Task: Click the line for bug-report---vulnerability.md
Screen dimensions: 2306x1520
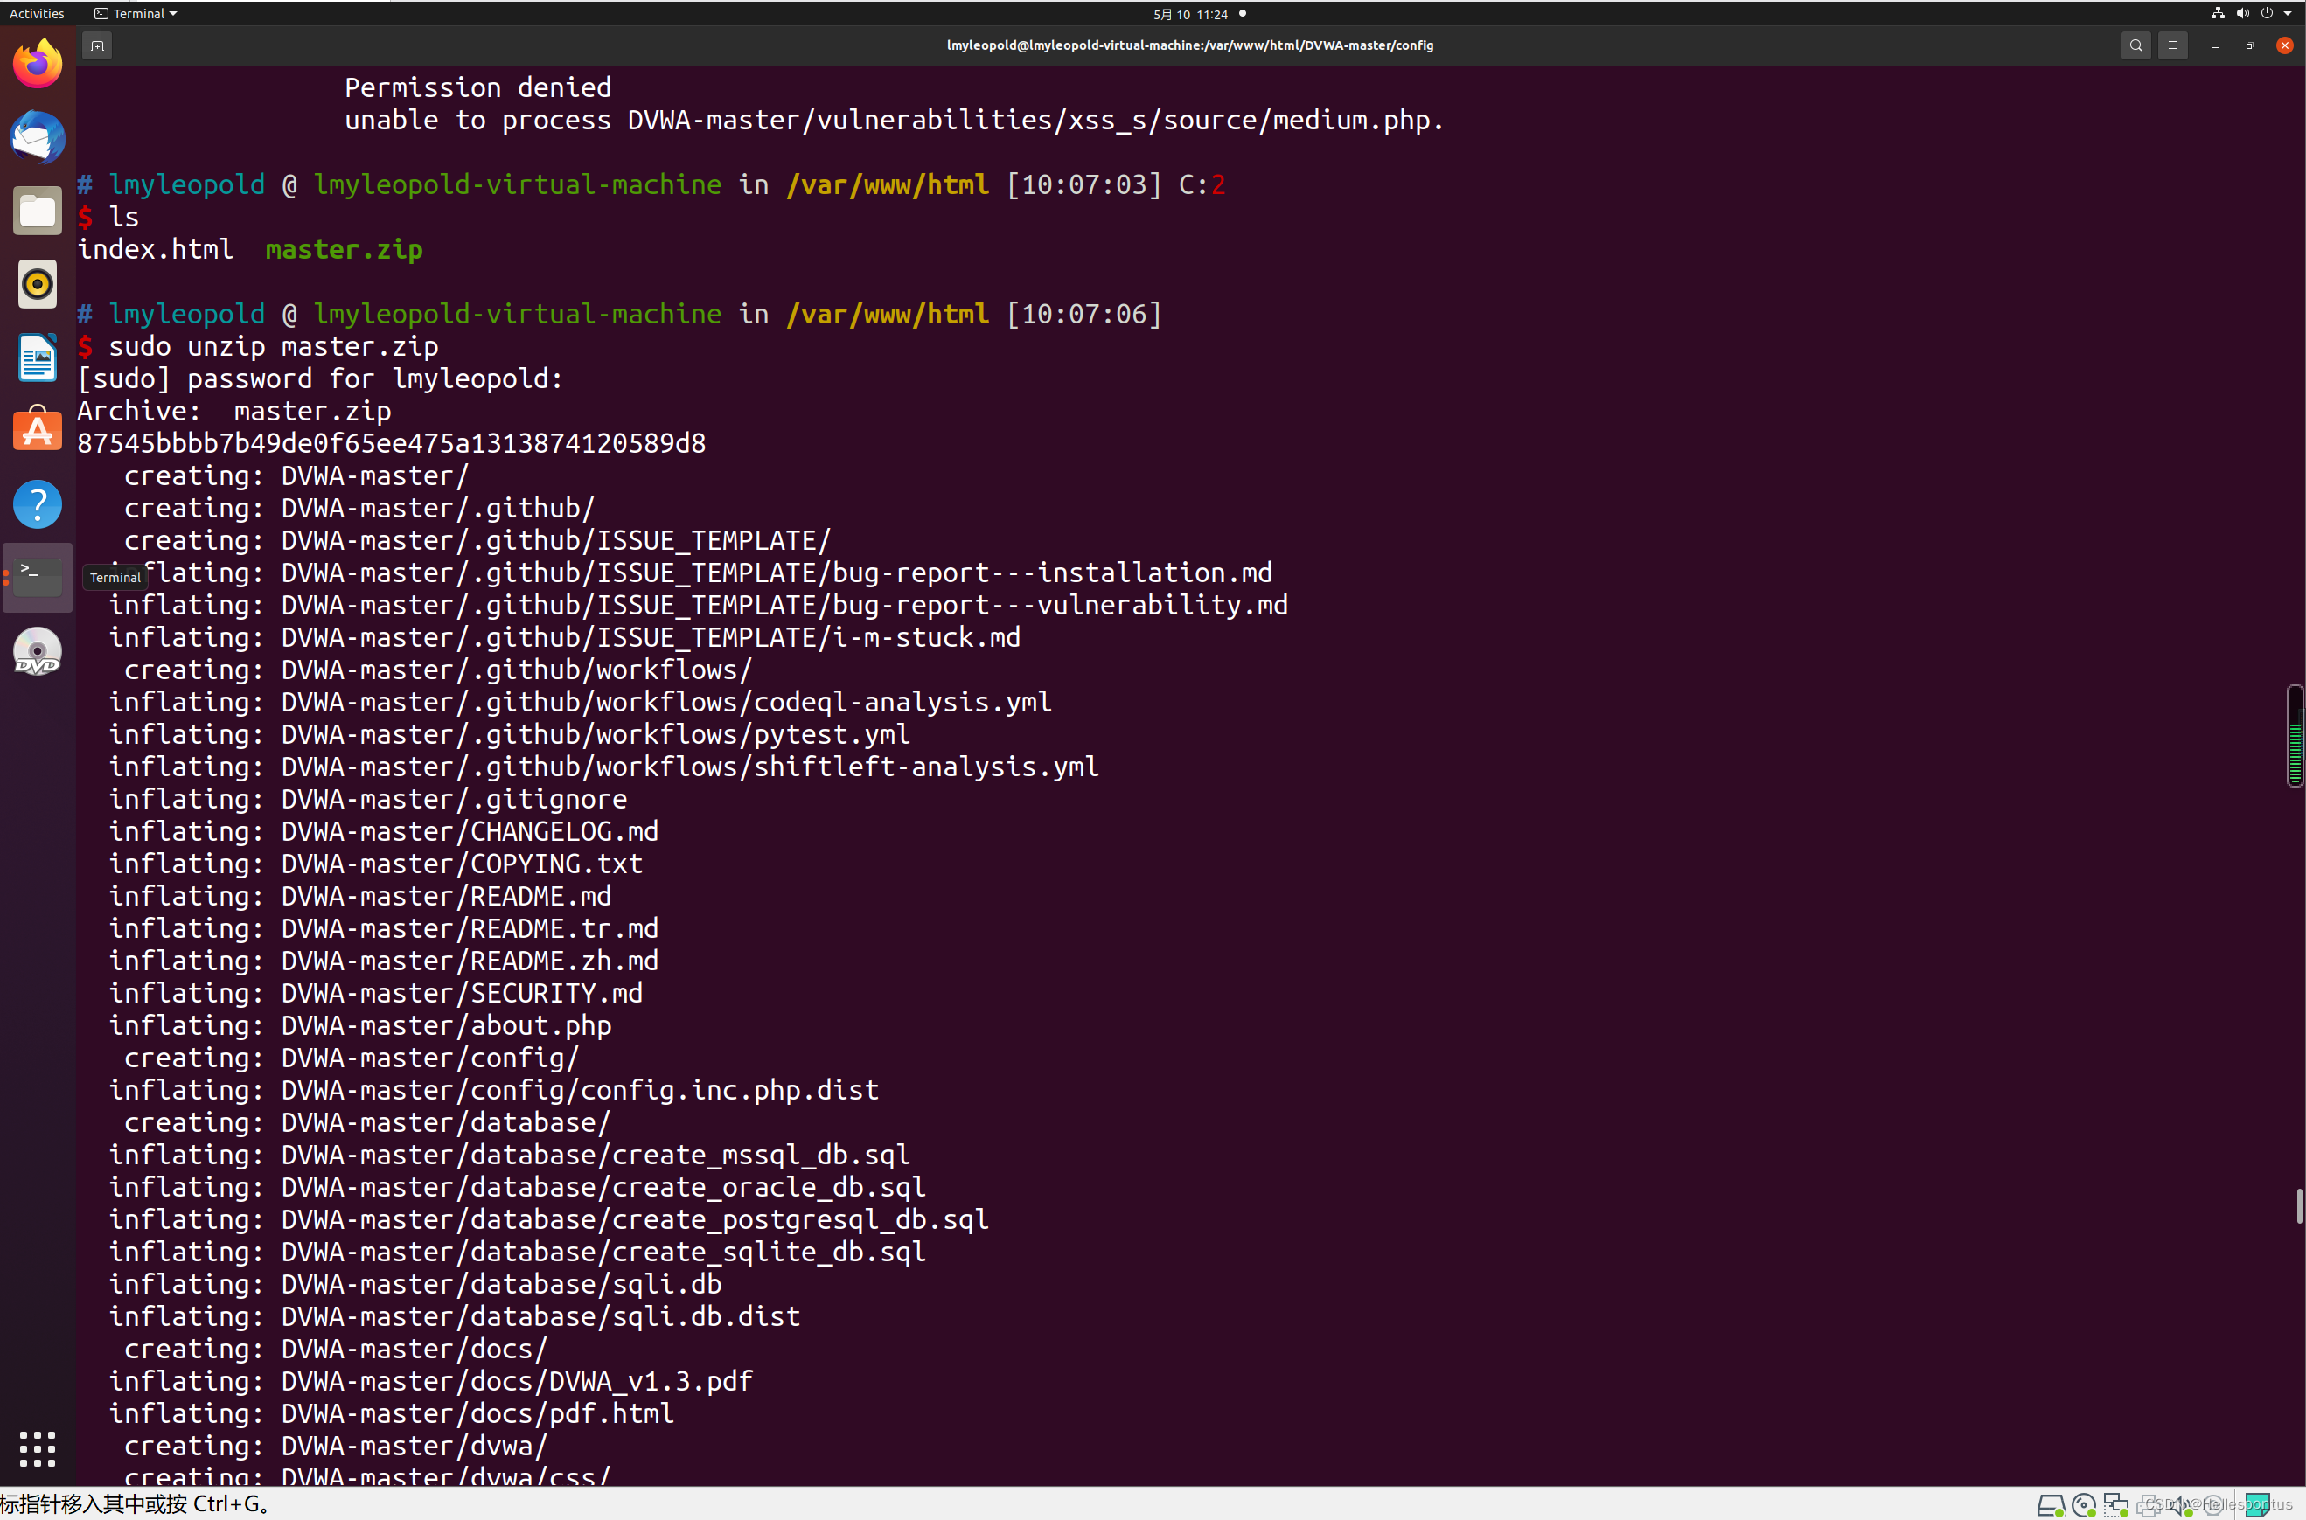Action: [x=698, y=605]
